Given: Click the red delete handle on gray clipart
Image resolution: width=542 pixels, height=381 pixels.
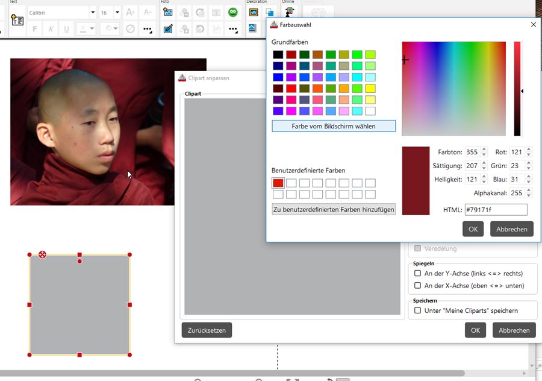Looking at the screenshot, I should (42, 254).
